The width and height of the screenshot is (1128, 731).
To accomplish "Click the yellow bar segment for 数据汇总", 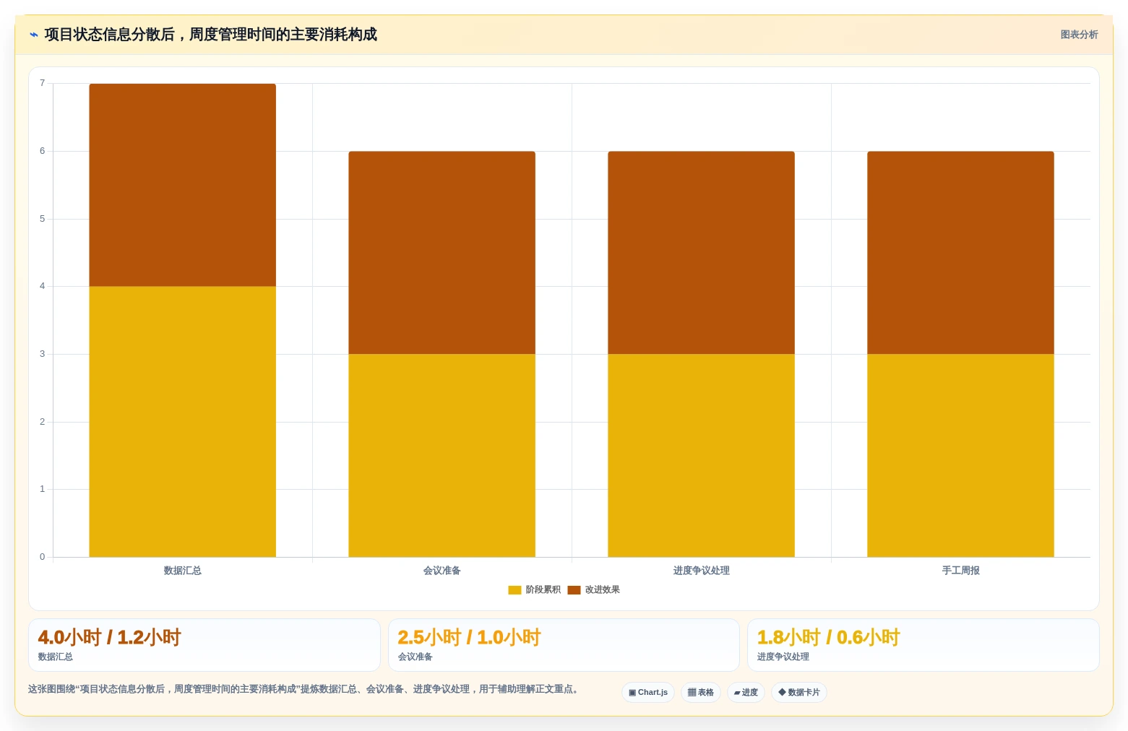I will (182, 422).
